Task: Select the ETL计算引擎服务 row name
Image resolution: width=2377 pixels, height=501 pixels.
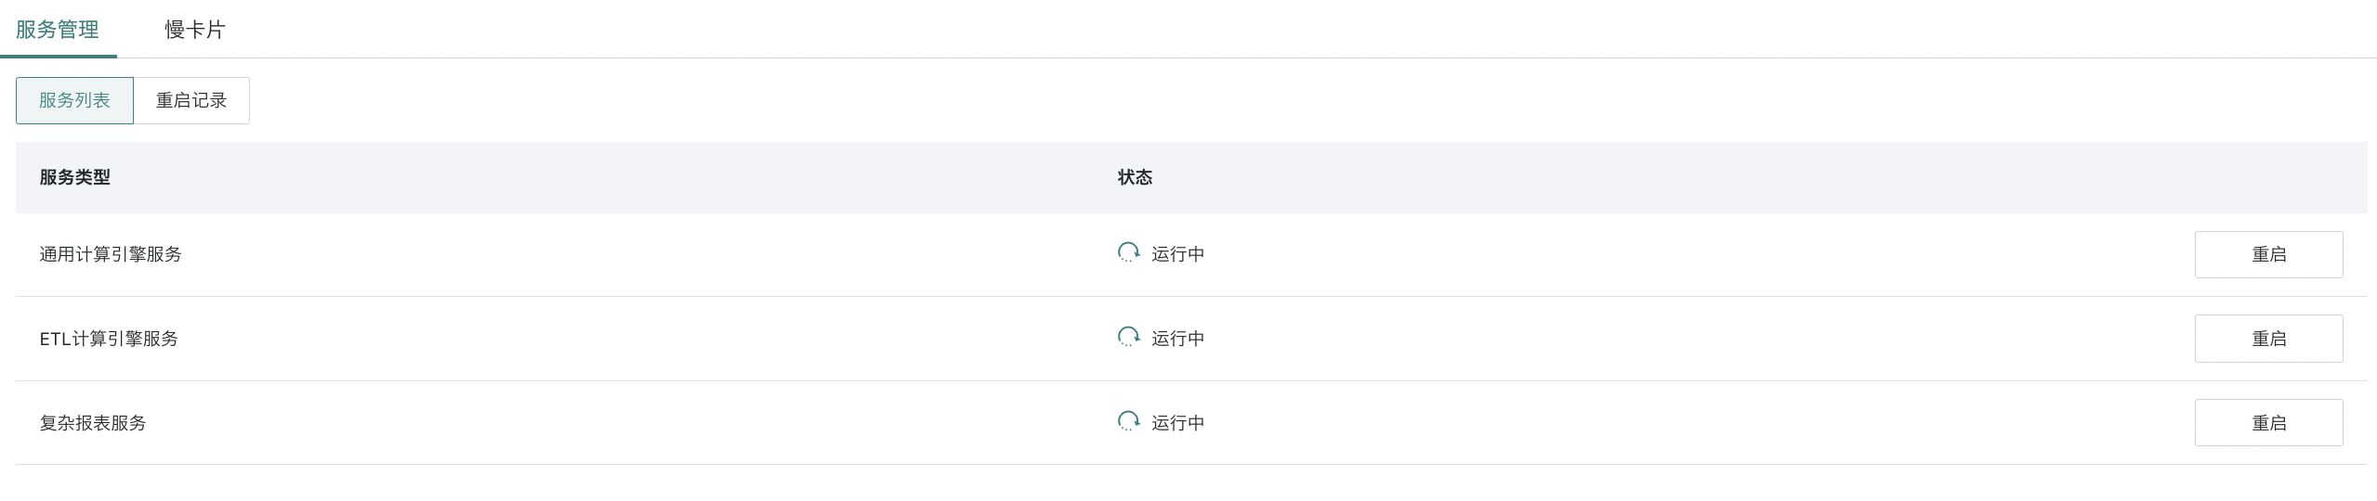Action: pos(109,339)
